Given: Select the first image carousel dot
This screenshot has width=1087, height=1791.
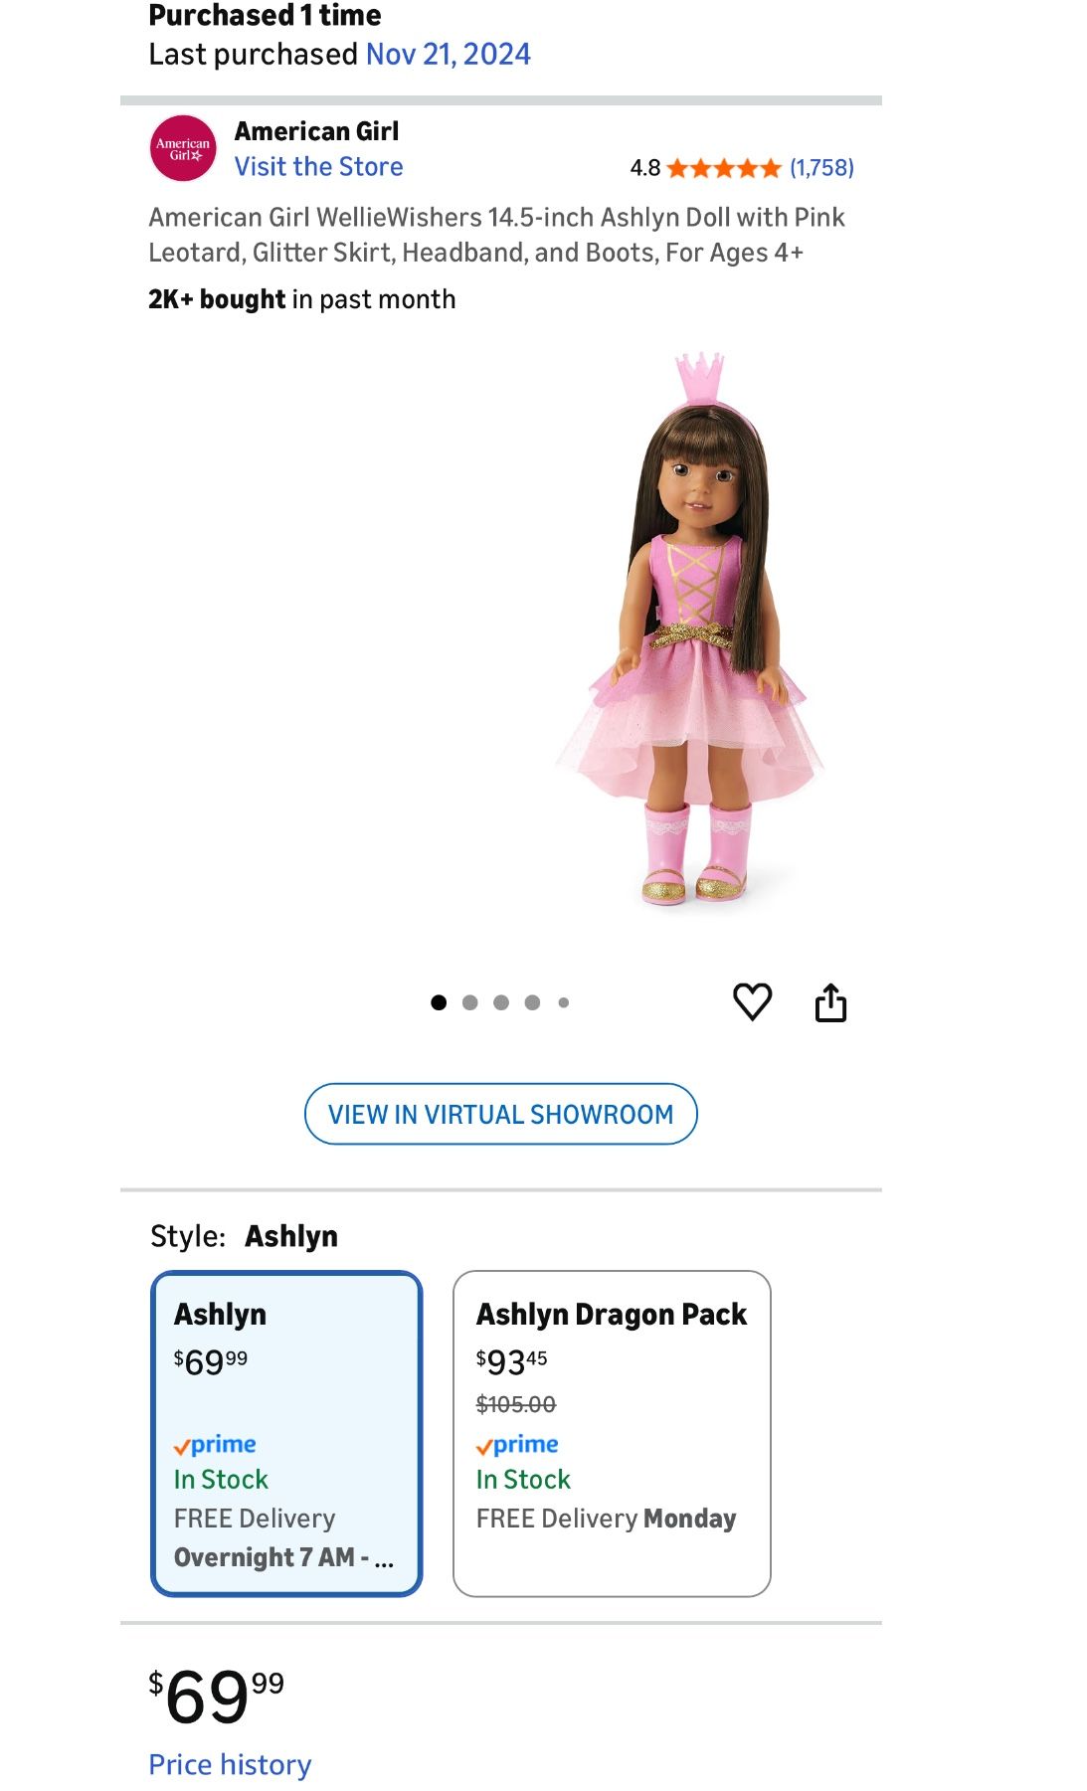Looking at the screenshot, I should pos(439,1002).
